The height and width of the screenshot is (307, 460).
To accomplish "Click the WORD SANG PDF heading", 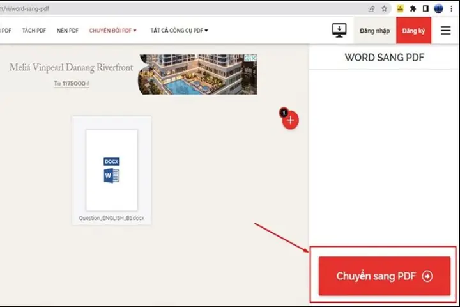I will tap(385, 58).
